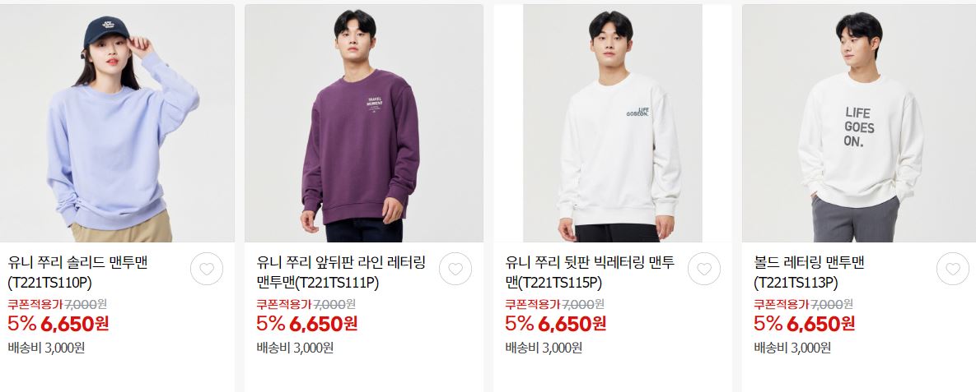Add 솔리드 맨투맨 T221TS110P to wishlist heart

click(207, 269)
